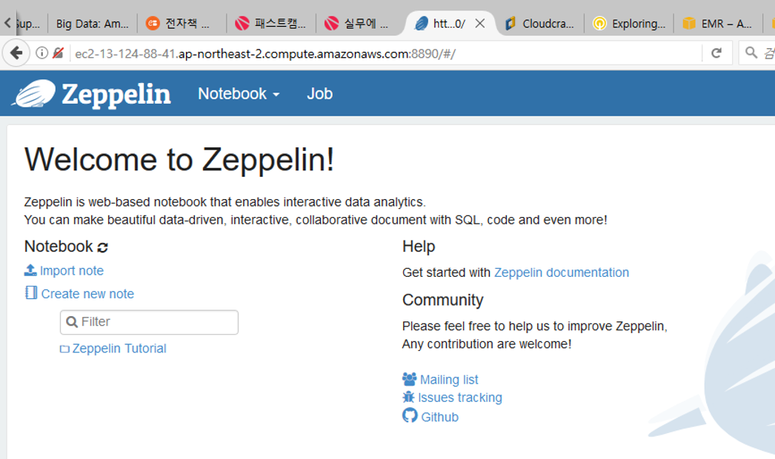Image resolution: width=775 pixels, height=459 pixels.
Task: Switch to the 패스트캠... browser tab
Action: (271, 23)
